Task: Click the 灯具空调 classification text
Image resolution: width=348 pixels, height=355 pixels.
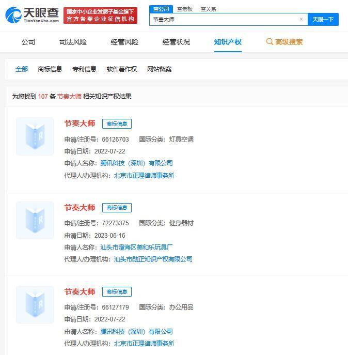Action: point(181,139)
